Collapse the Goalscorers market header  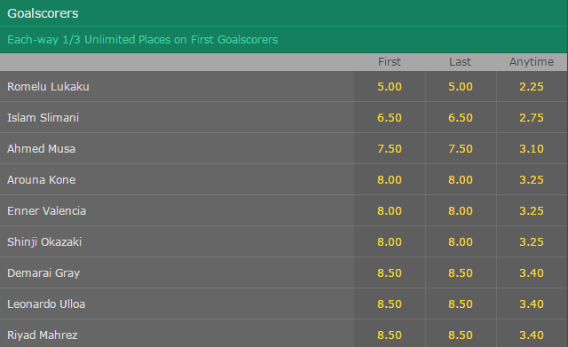(x=284, y=13)
